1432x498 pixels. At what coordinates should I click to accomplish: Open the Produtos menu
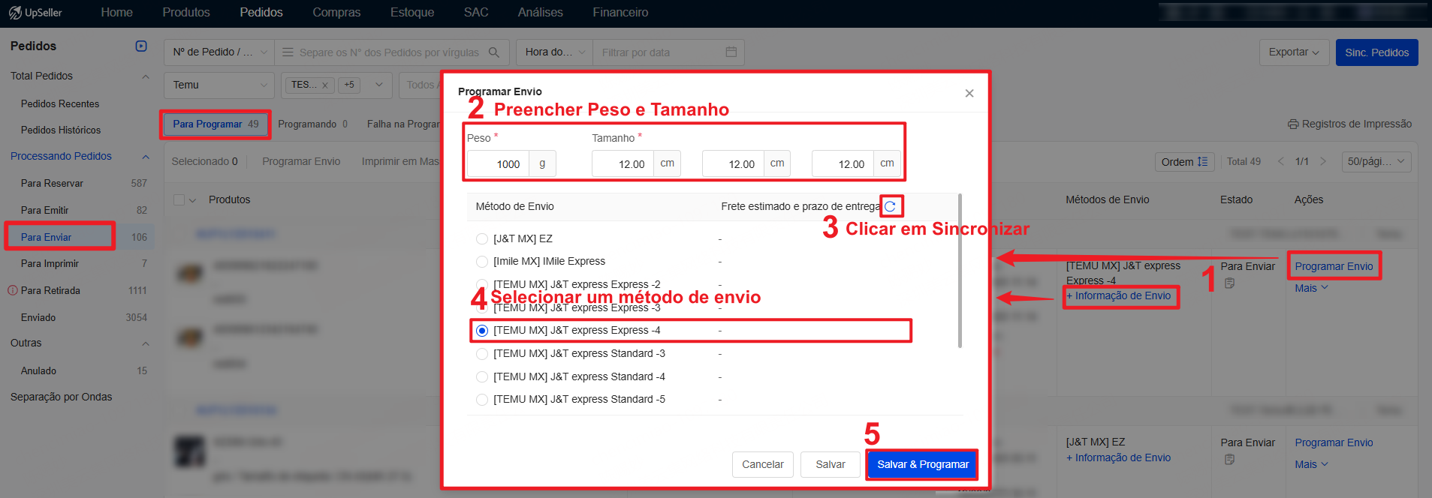pos(186,13)
